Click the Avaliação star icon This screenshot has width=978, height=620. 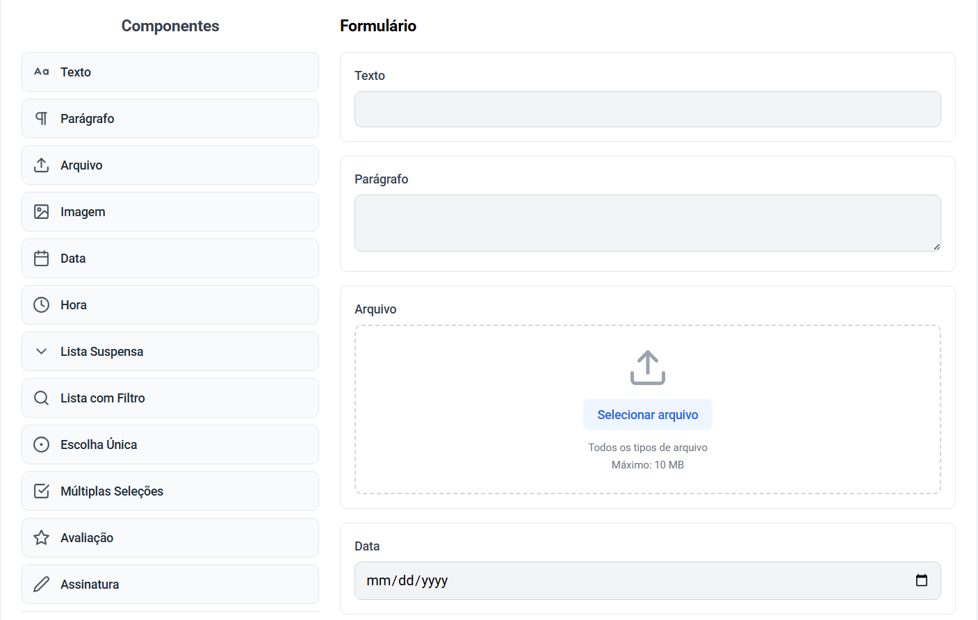coord(42,537)
